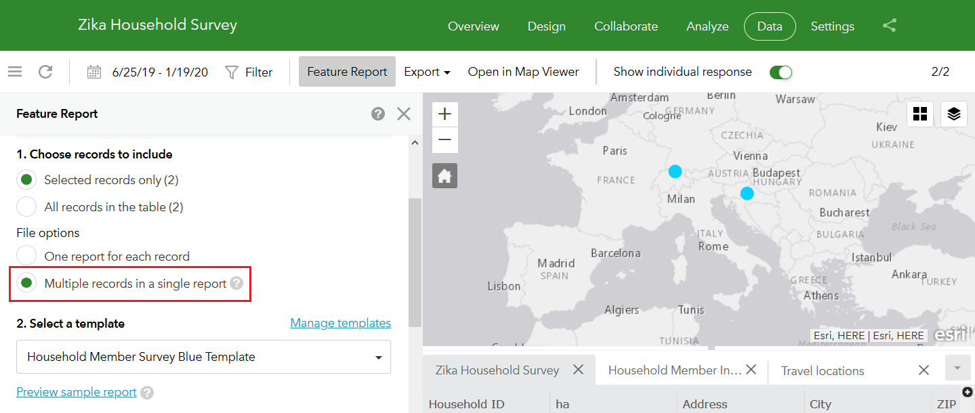
Task: Select the Travel locations table tab
Action: coord(823,370)
